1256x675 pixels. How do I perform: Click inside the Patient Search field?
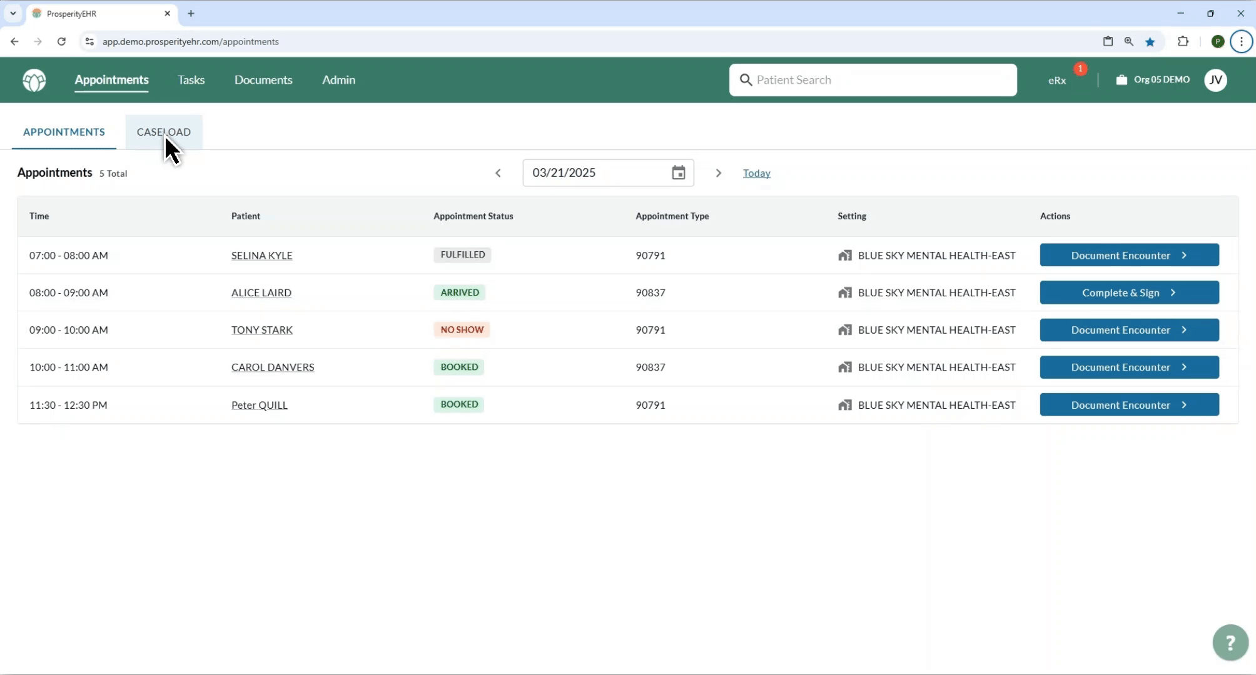click(873, 80)
